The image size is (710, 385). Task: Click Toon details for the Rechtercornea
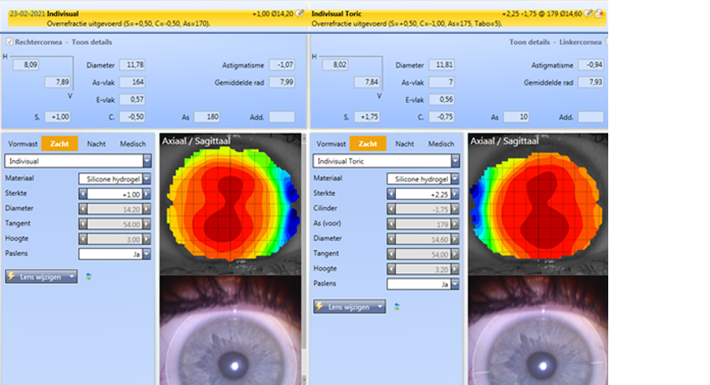[92, 42]
